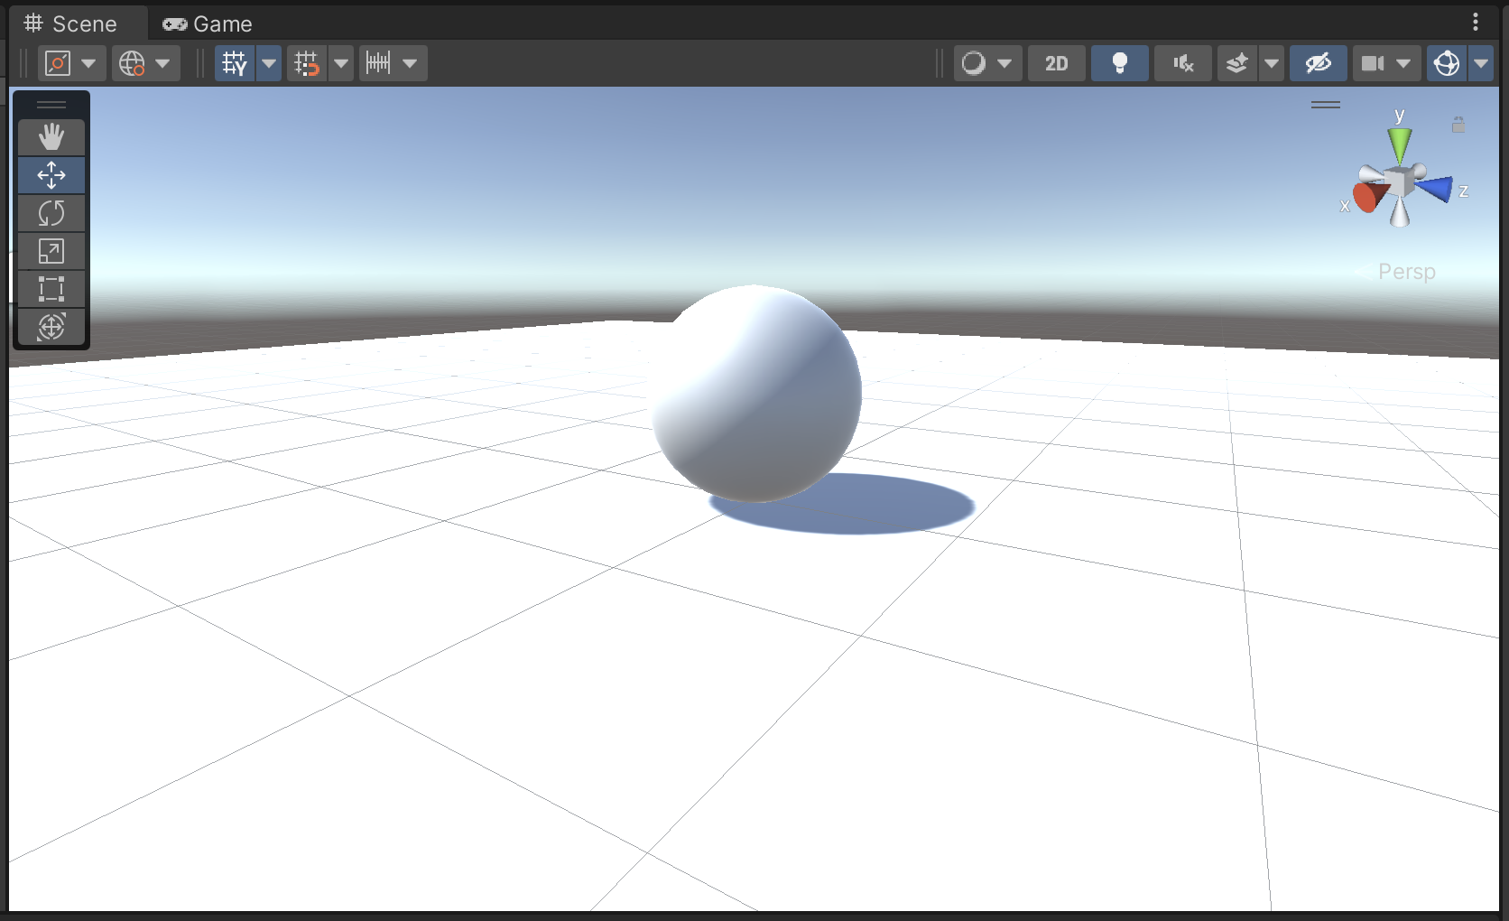Select the combined Transform tool
1509x921 pixels.
tap(51, 328)
